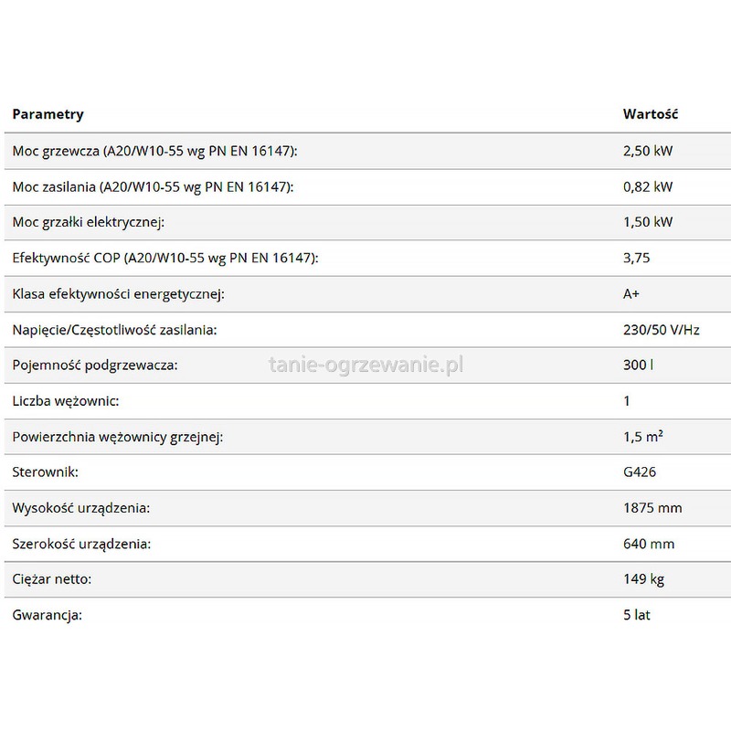Click the Wartość column header
The image size is (731, 731).
pyautogui.click(x=650, y=114)
